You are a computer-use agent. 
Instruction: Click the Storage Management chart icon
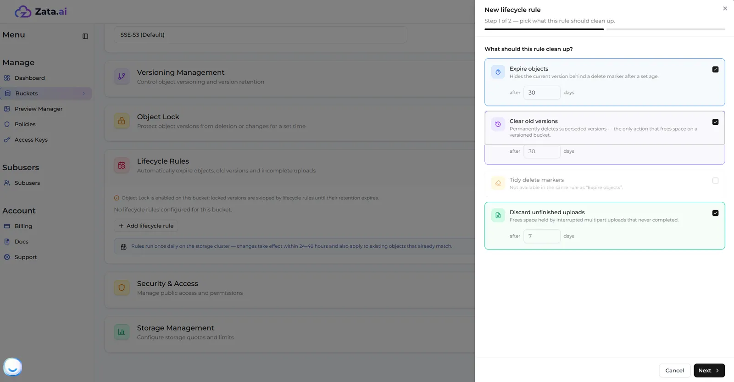pyautogui.click(x=122, y=332)
